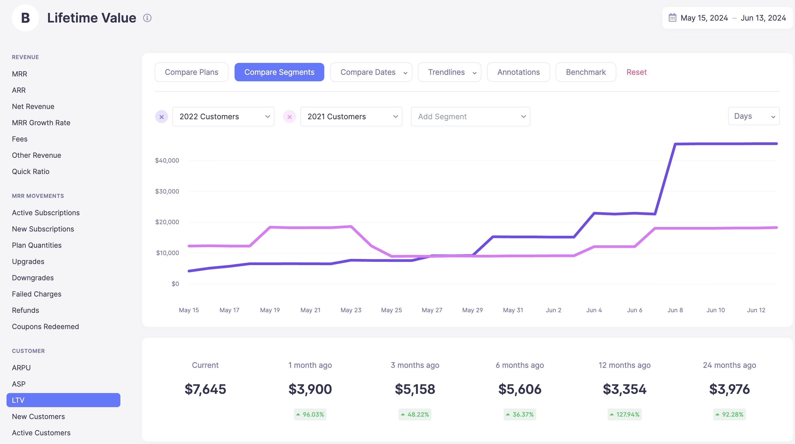The image size is (795, 444).
Task: Open the Lifetime Value info tooltip
Action: click(147, 18)
